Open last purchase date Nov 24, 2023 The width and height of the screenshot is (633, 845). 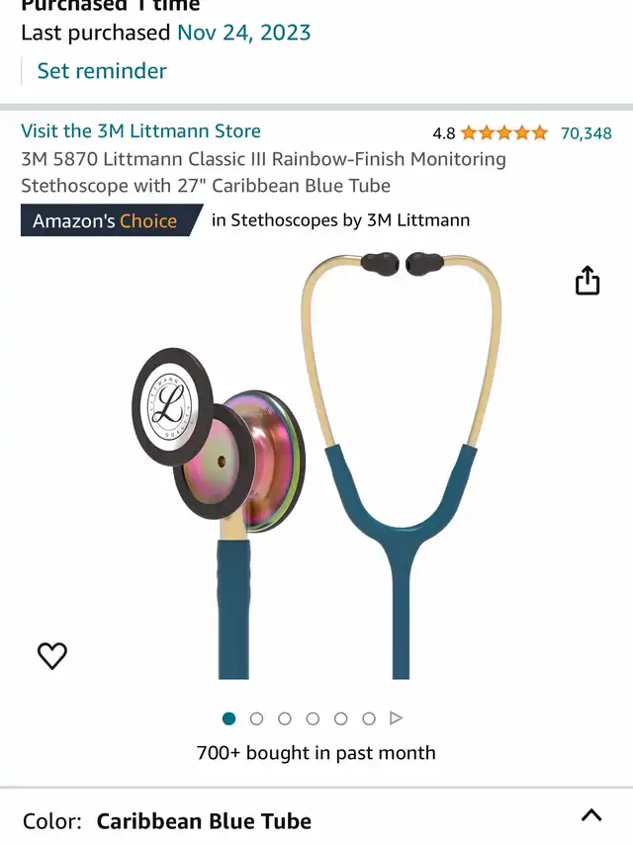coord(244,33)
